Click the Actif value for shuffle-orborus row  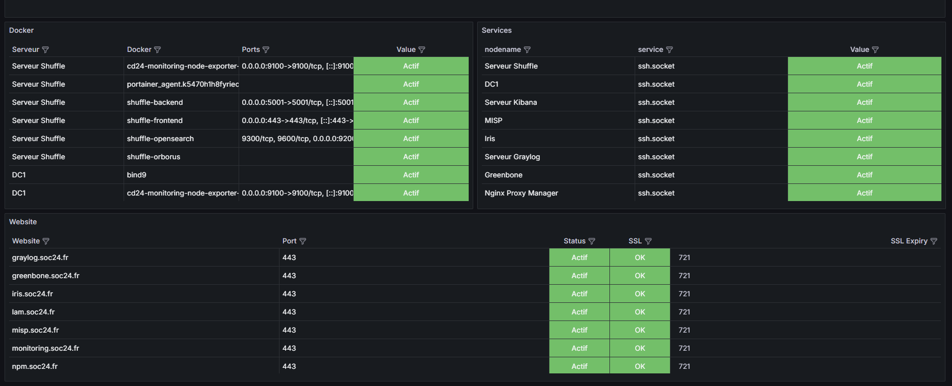(411, 157)
